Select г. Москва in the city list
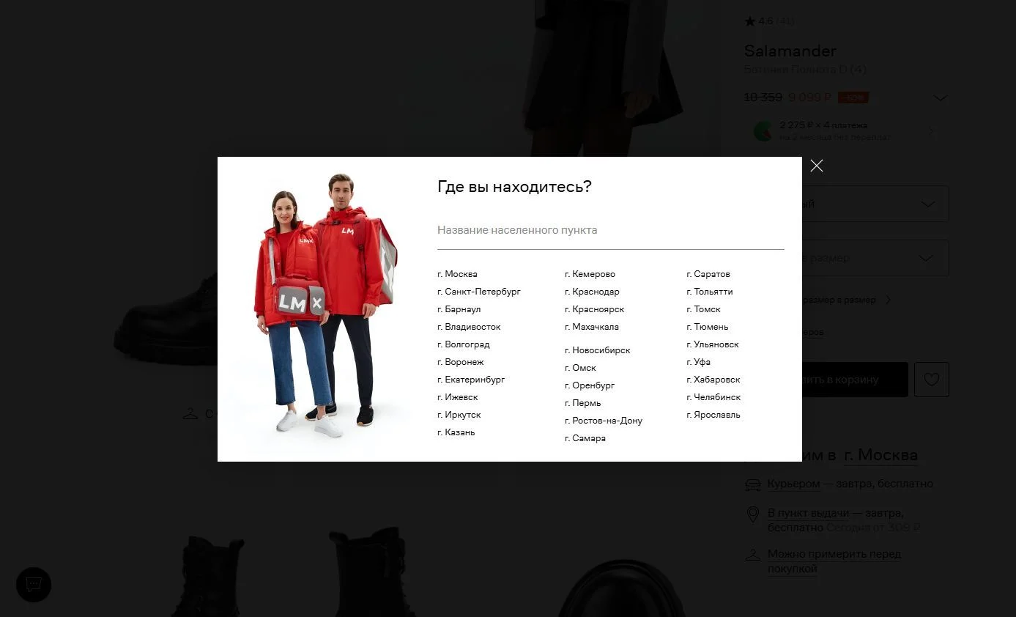Image resolution: width=1016 pixels, height=617 pixels. [x=457, y=274]
